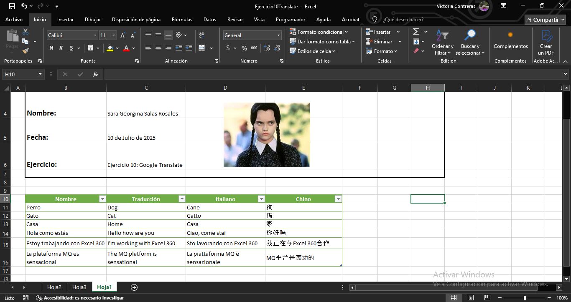This screenshot has height=302, width=571.
Task: Click the Insert Function fx icon
Action: coord(95,74)
